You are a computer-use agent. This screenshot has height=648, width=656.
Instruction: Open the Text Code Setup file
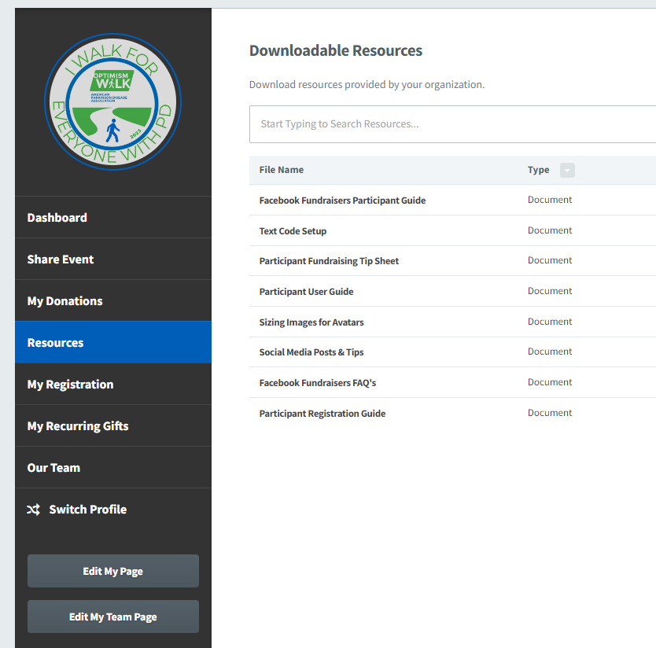(293, 231)
